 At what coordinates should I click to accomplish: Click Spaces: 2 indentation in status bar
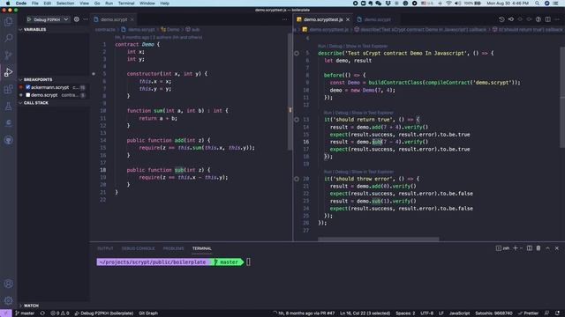(405, 313)
